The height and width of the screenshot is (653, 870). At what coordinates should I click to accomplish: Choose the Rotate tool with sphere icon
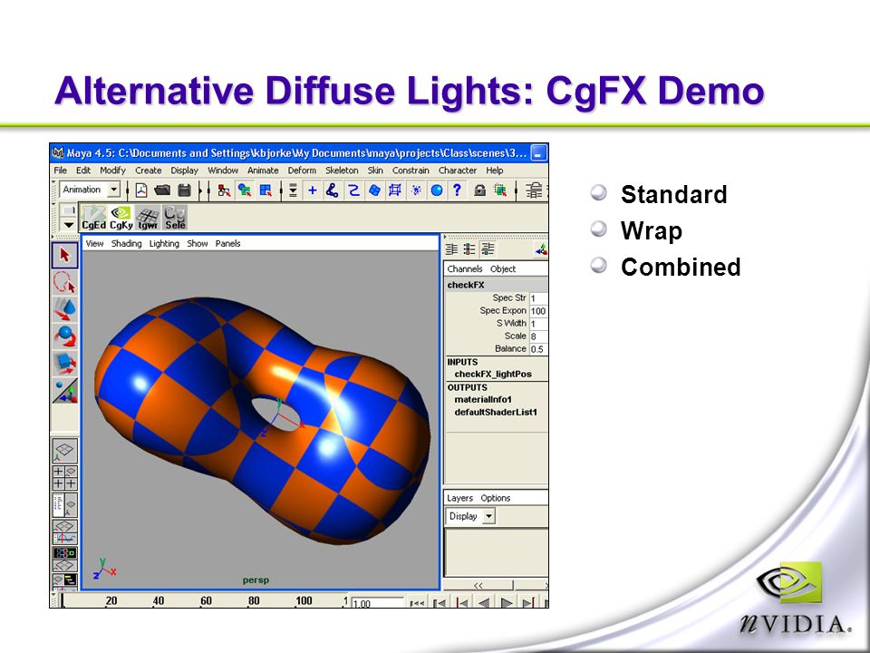65,336
